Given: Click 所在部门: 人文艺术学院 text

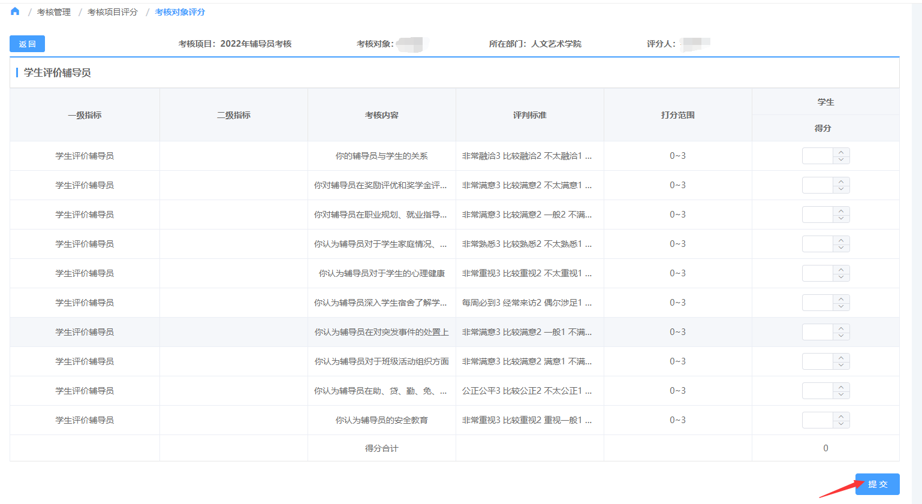Looking at the screenshot, I should click(x=535, y=44).
